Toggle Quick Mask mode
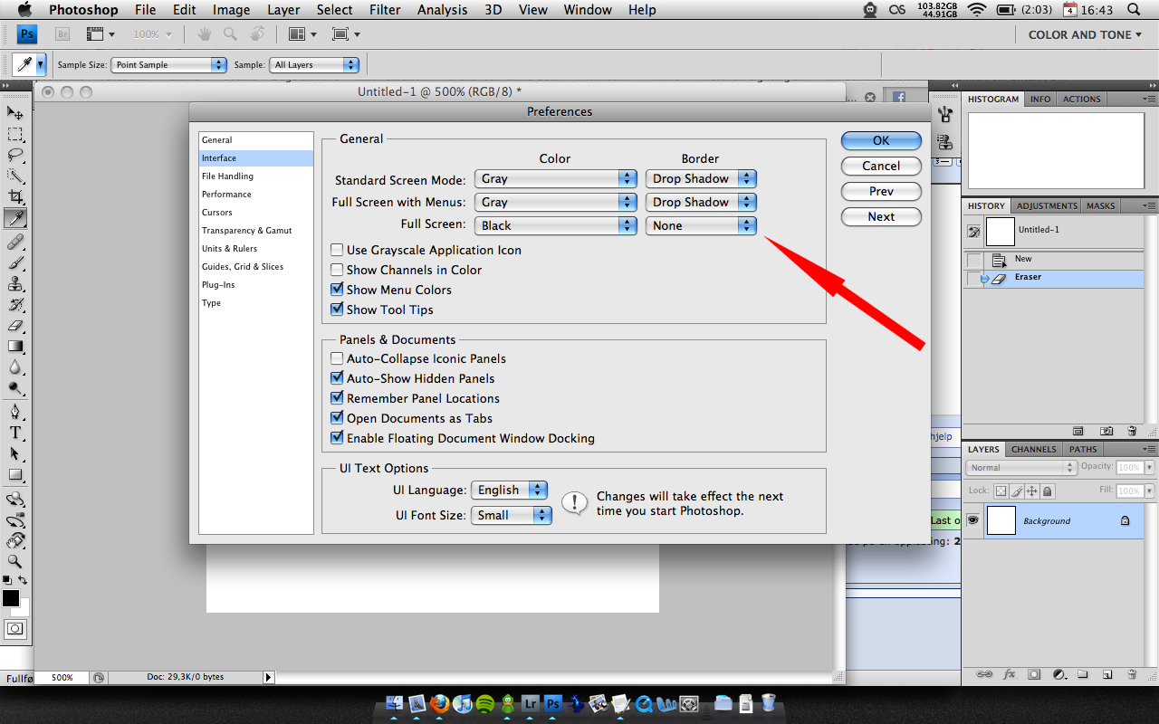The width and height of the screenshot is (1159, 724). 15,628
